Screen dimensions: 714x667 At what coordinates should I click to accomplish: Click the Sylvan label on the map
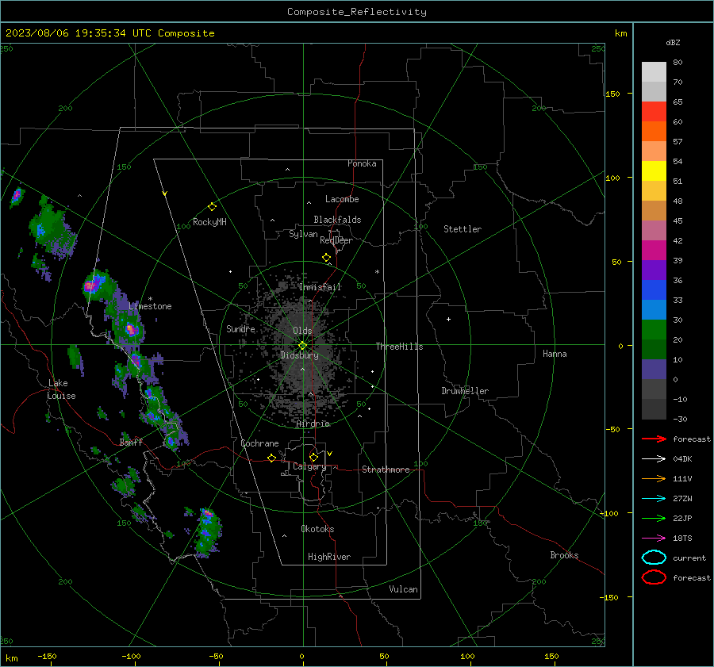tap(303, 234)
